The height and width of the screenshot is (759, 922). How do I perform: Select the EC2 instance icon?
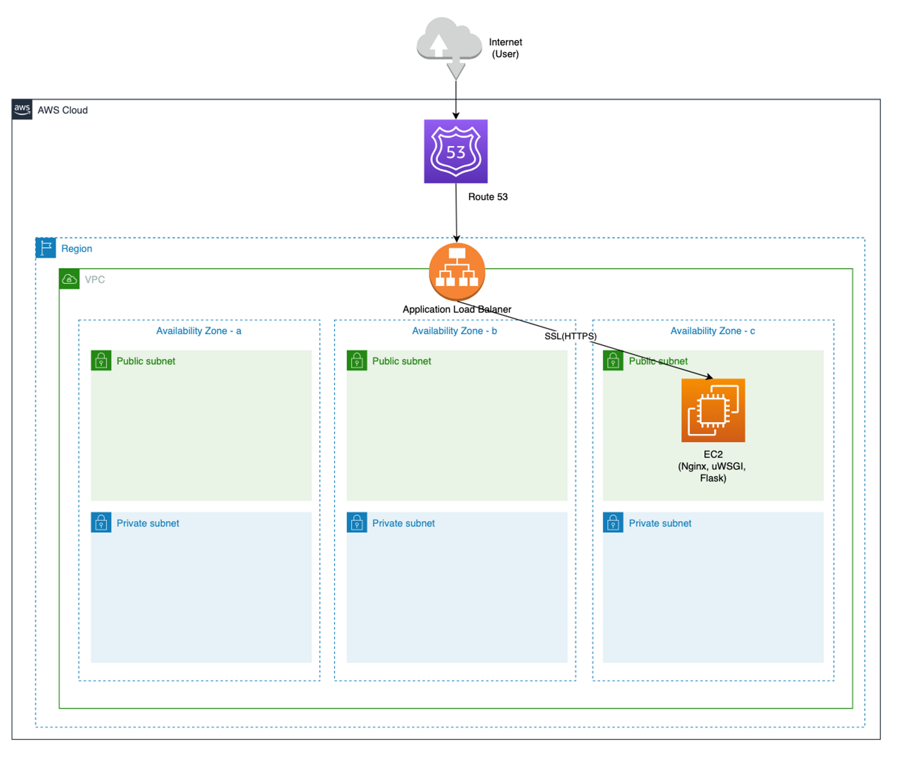pos(713,410)
